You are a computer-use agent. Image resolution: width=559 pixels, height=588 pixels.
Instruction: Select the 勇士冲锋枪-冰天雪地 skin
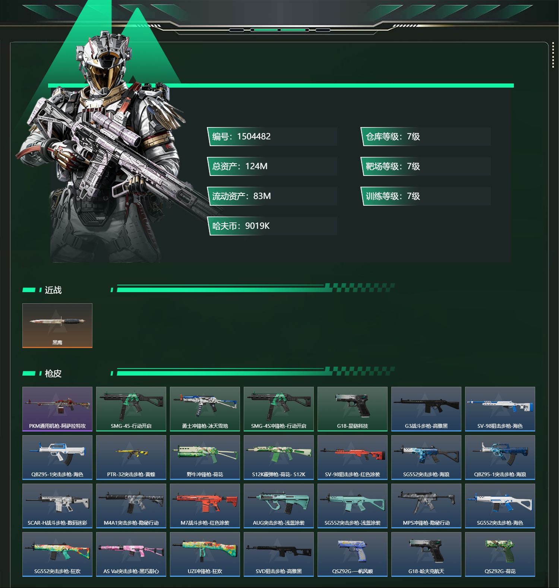pos(205,409)
